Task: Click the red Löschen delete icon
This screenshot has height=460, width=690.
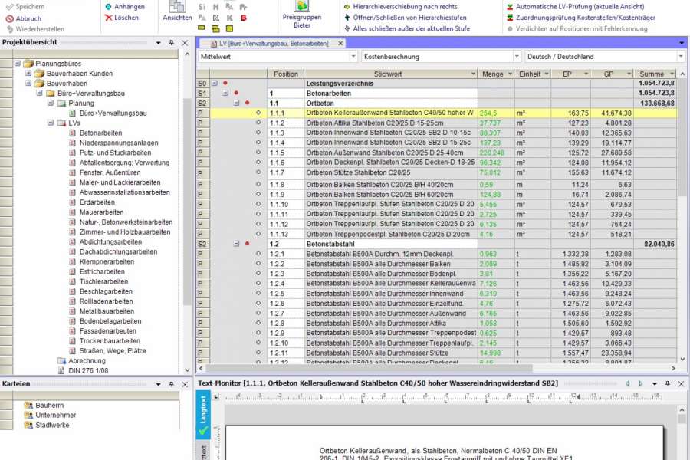Action: (109, 18)
